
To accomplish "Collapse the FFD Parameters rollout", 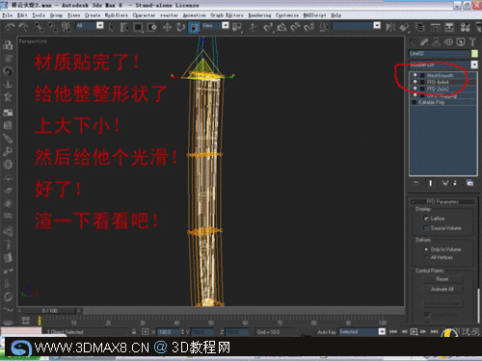I will 442,201.
